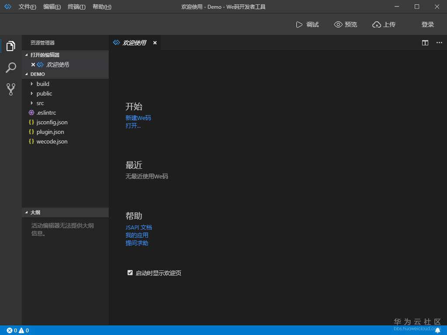
Task: Close the 欢迎使用 editor tab
Action: click(155, 43)
